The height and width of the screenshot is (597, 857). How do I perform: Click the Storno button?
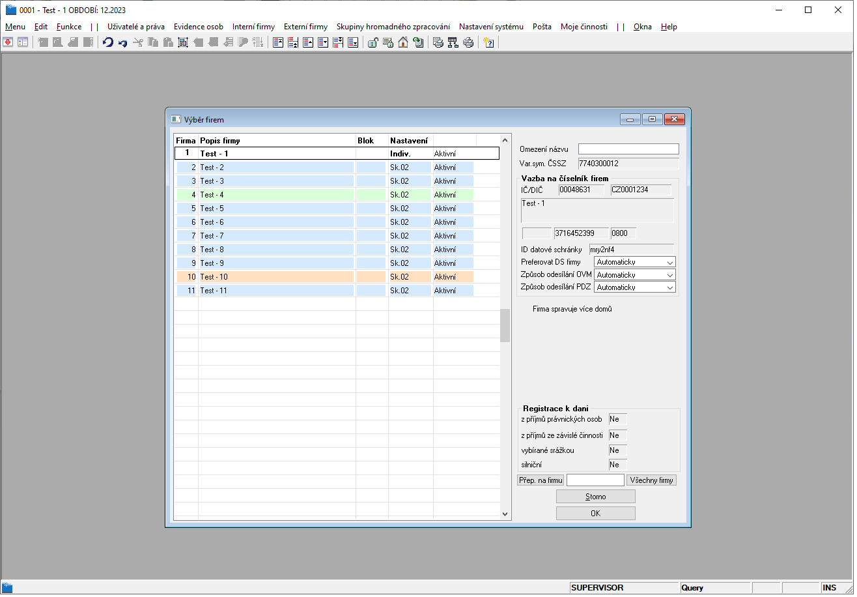pos(596,497)
